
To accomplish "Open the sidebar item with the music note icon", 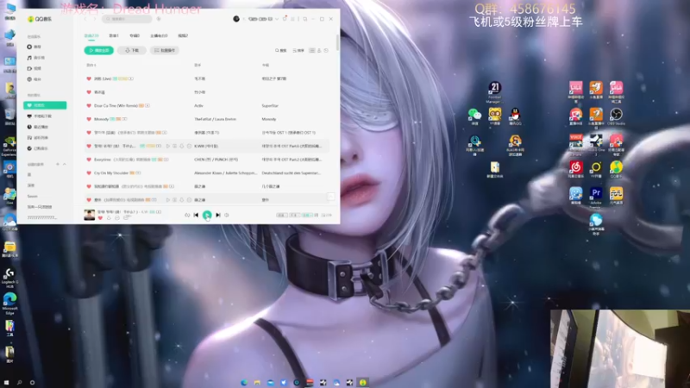I will 36,58.
